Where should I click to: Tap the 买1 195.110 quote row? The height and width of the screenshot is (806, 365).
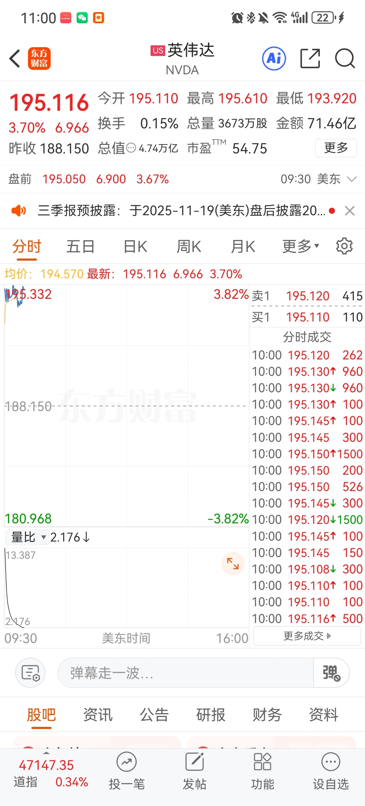point(307,317)
